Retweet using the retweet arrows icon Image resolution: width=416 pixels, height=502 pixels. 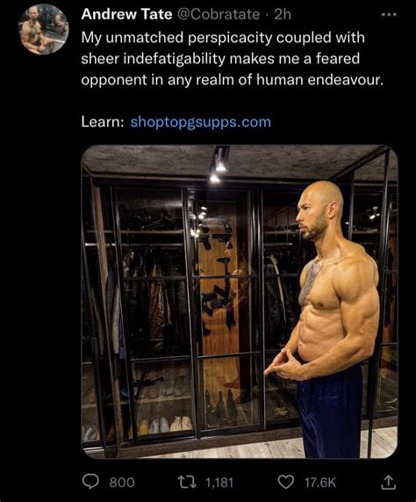[188, 482]
